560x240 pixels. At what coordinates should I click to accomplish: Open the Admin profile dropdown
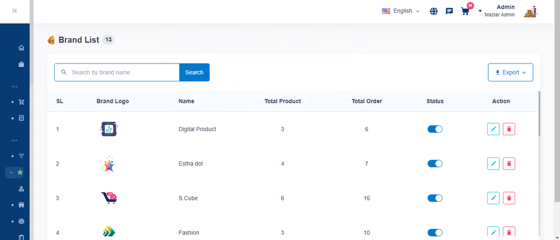505,11
